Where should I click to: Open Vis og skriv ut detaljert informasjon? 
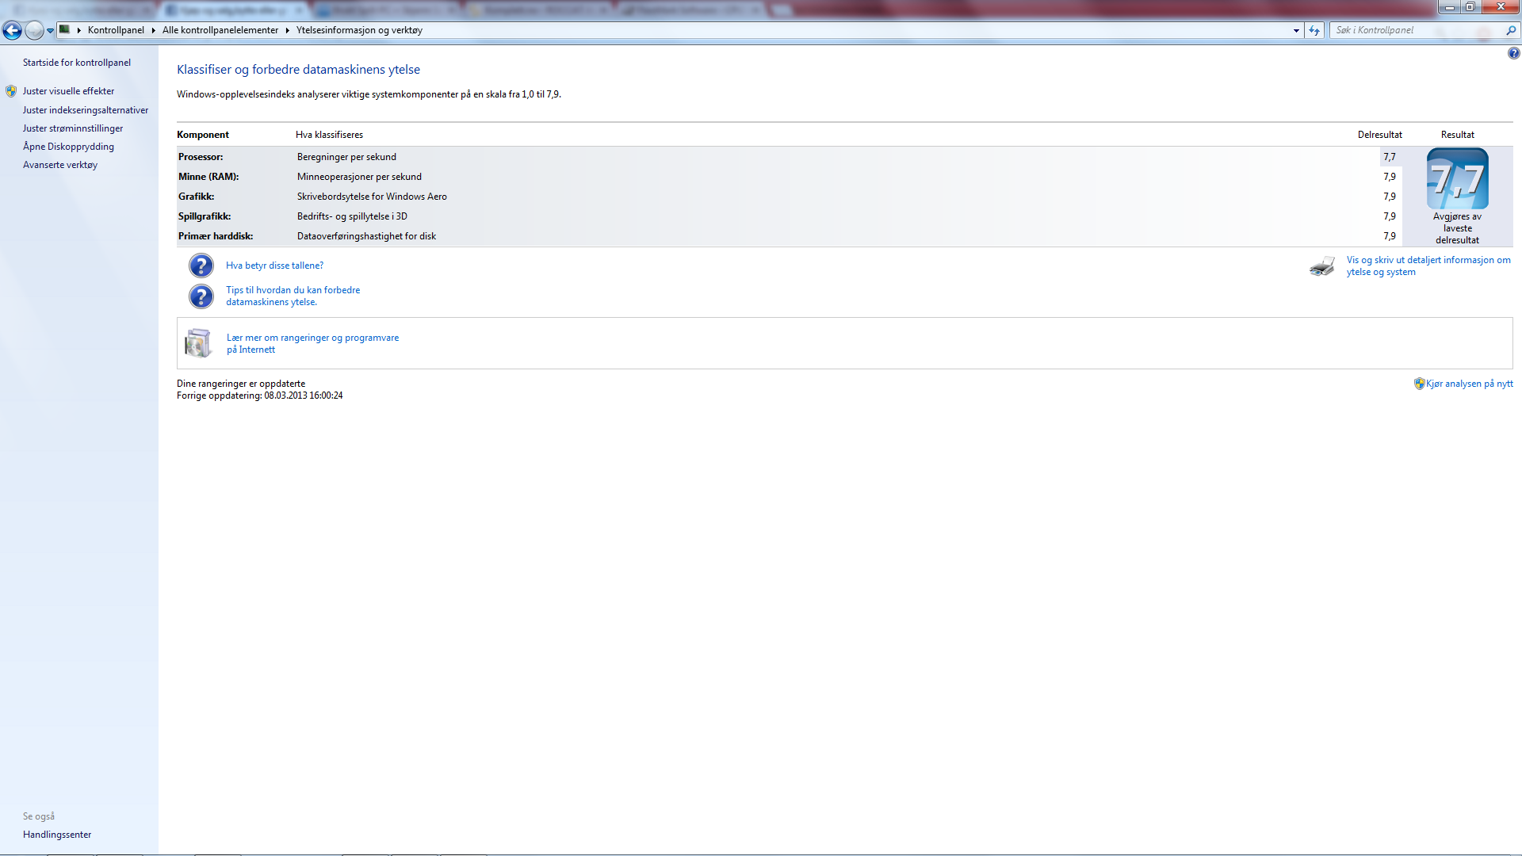(1428, 266)
